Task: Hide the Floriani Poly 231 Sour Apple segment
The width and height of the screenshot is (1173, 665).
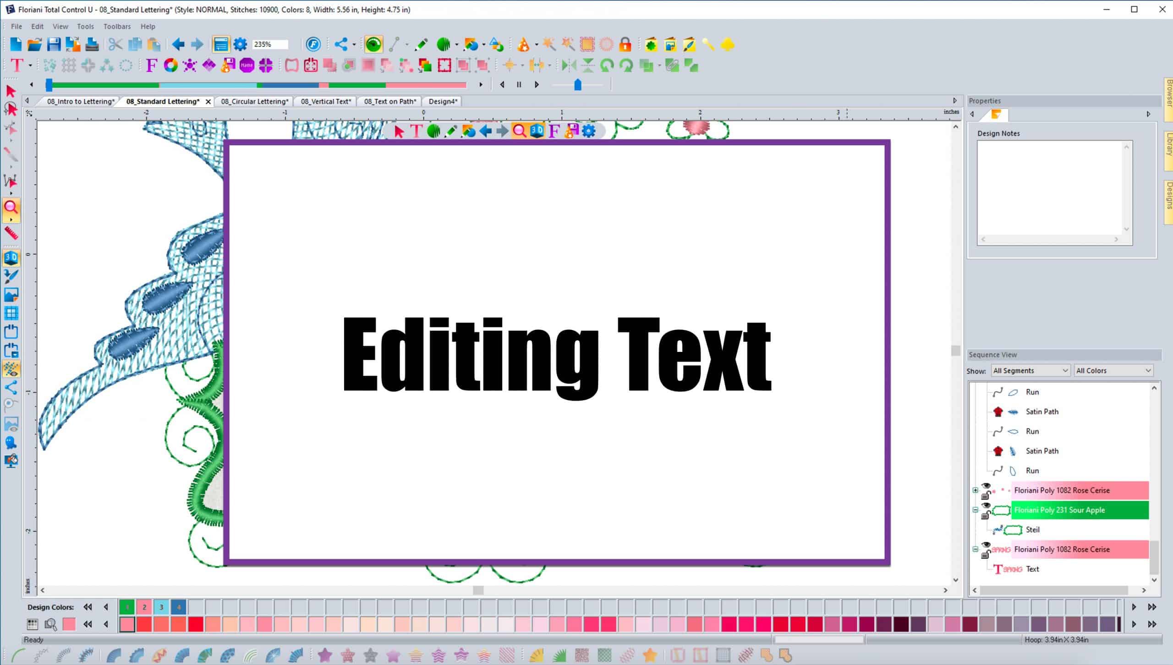Action: pos(986,506)
